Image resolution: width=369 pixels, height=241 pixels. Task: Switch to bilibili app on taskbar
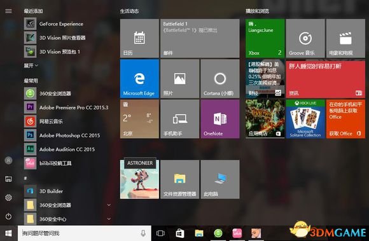[x=237, y=233]
